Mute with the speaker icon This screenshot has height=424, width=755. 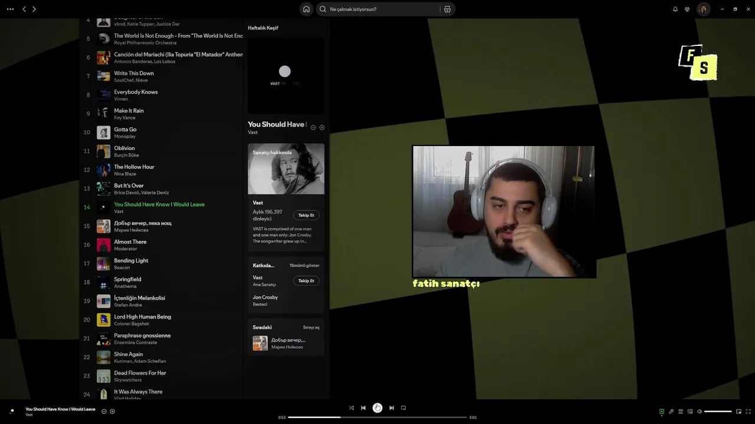(x=700, y=412)
